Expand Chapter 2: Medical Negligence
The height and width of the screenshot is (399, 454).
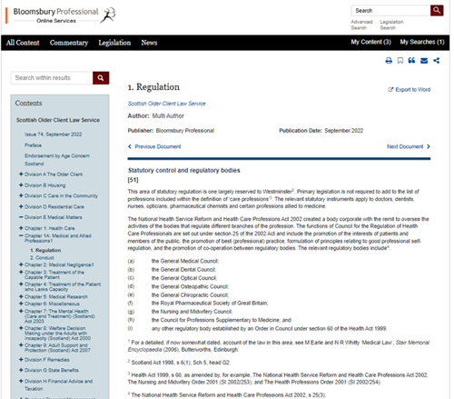(x=21, y=264)
